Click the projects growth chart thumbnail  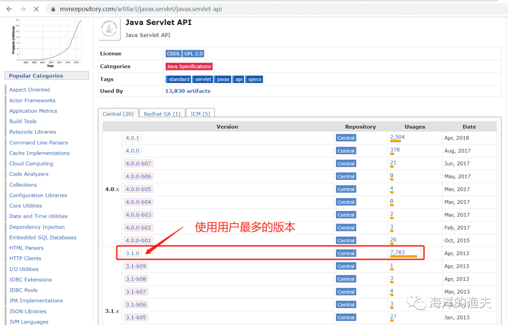coord(46,41)
